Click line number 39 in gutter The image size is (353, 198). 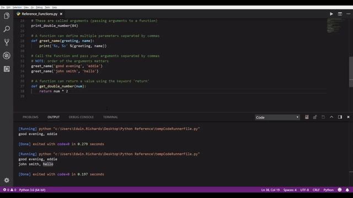22,96
